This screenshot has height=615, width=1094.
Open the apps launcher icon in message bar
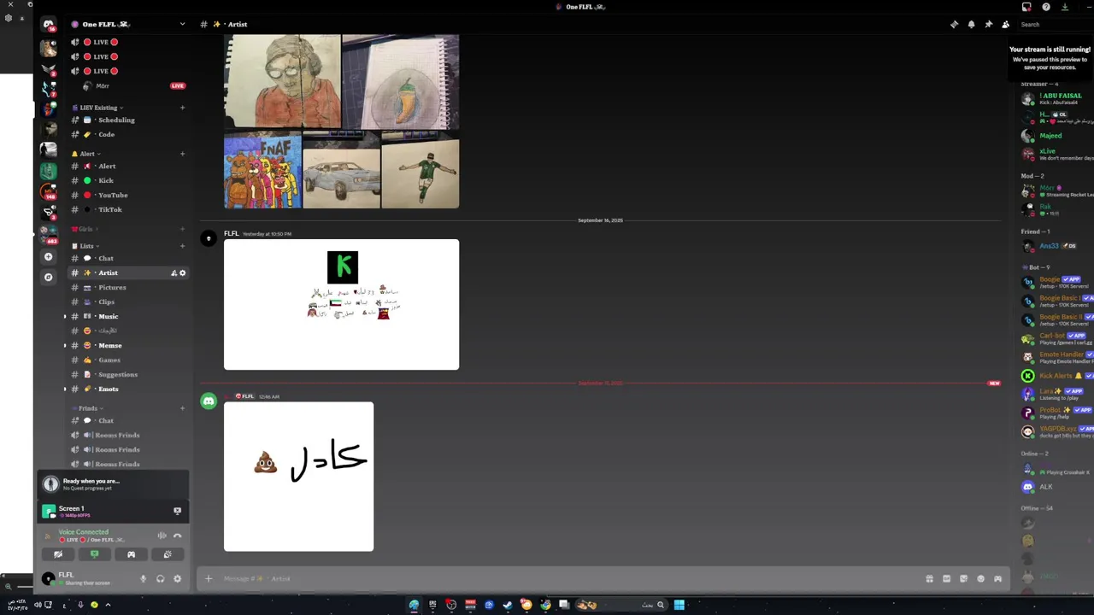tap(997, 579)
